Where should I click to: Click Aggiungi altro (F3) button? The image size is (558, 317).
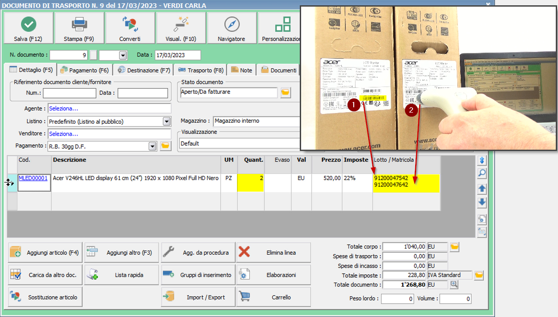121,253
